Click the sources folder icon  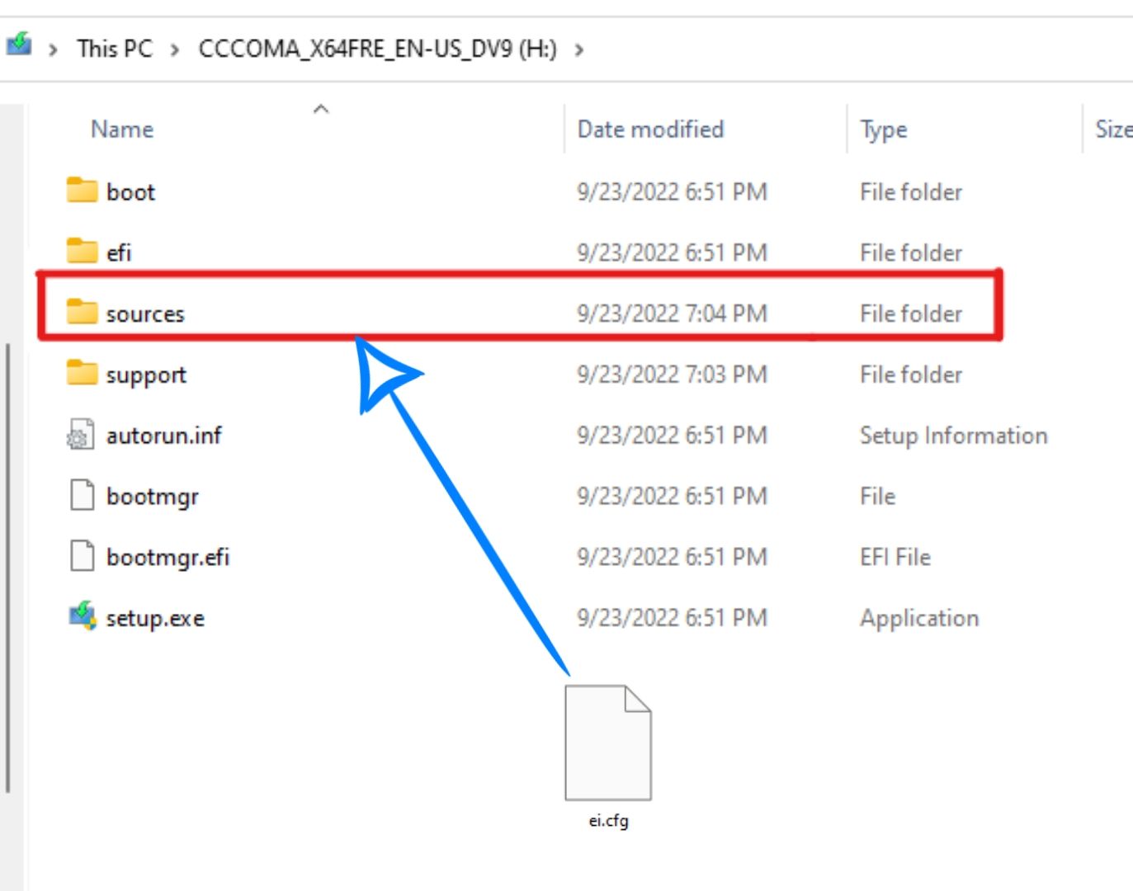82,311
